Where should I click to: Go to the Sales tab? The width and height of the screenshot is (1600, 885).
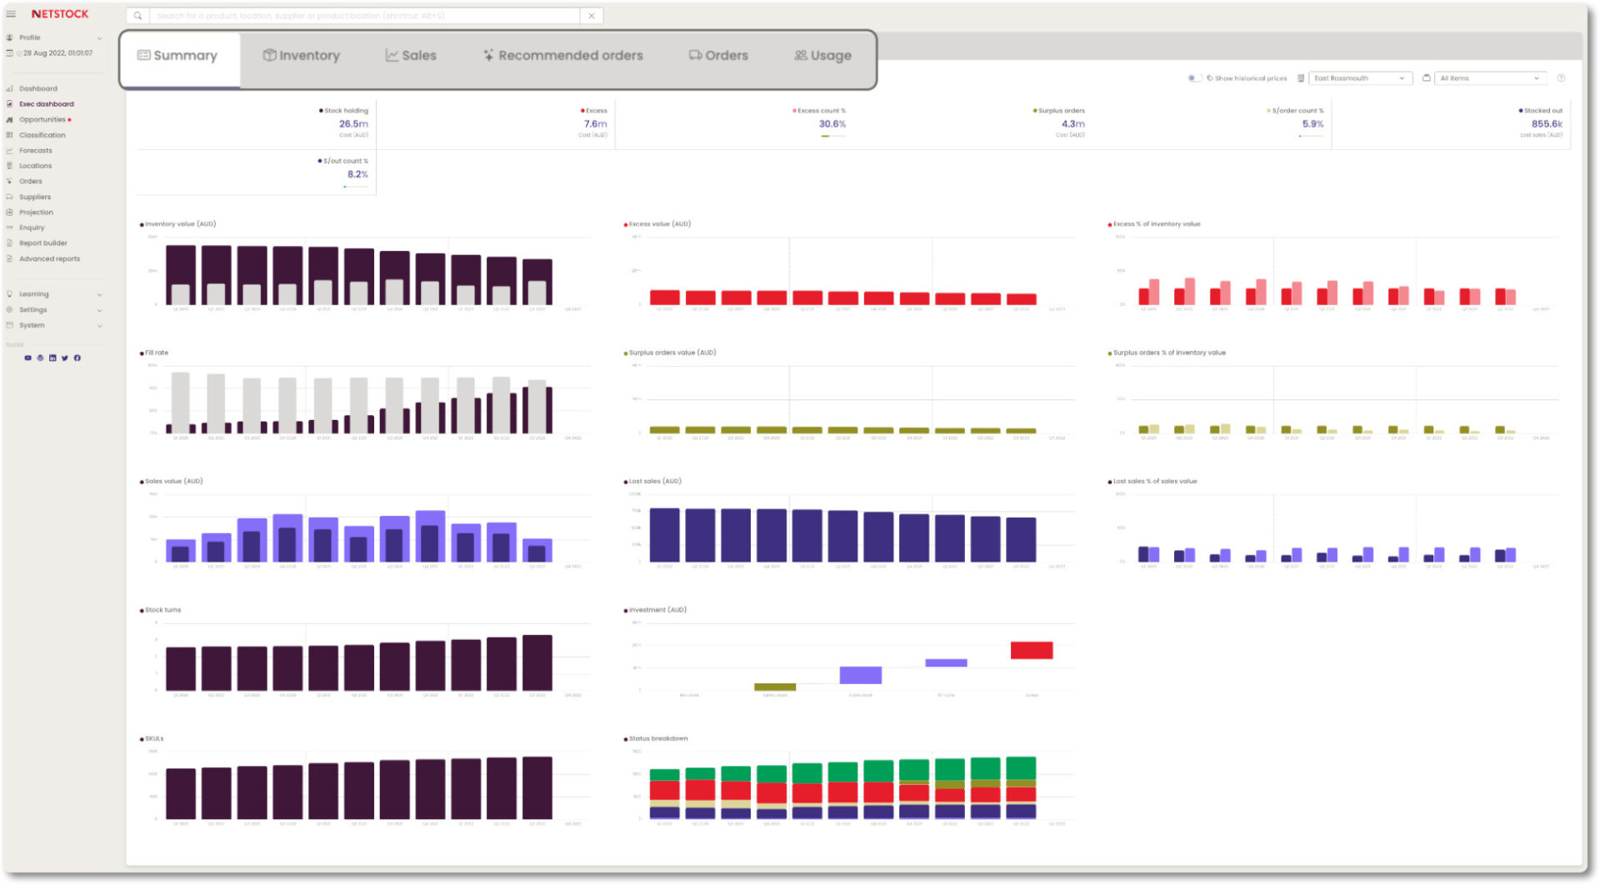coord(411,56)
